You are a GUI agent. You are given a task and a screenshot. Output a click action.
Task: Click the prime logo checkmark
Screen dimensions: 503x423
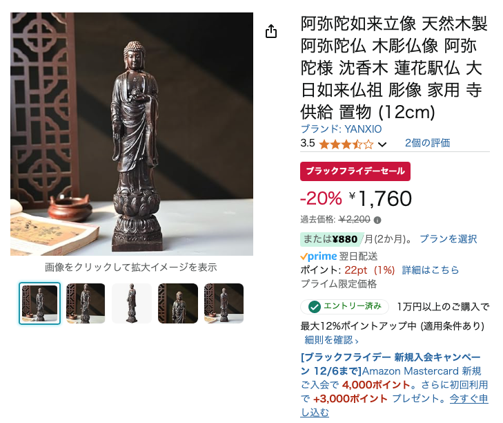(x=304, y=256)
